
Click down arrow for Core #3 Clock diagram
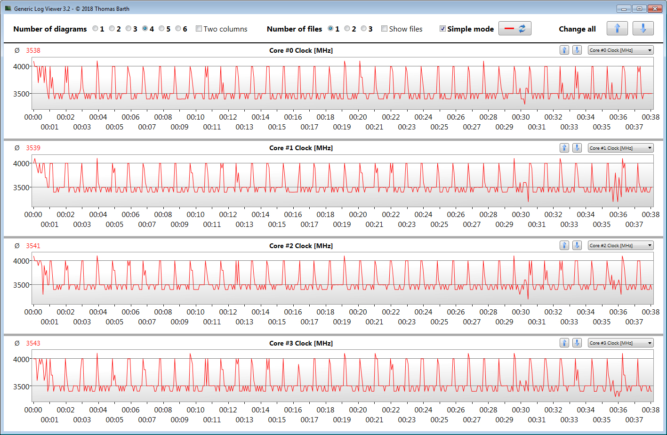pyautogui.click(x=577, y=343)
